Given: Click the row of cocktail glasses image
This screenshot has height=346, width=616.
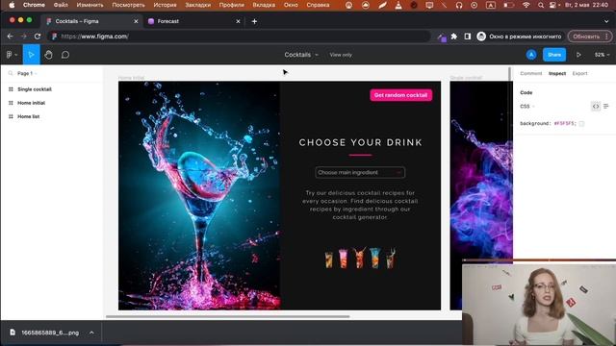Looking at the screenshot, I should [x=360, y=259].
